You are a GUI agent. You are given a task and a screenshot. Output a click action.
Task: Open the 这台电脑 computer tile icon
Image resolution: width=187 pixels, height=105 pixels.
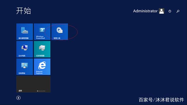pyautogui.click(x=25, y=48)
